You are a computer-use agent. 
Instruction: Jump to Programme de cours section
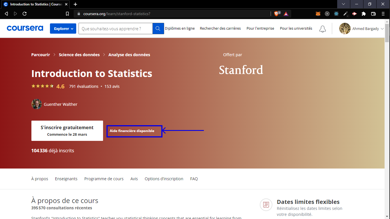click(104, 179)
